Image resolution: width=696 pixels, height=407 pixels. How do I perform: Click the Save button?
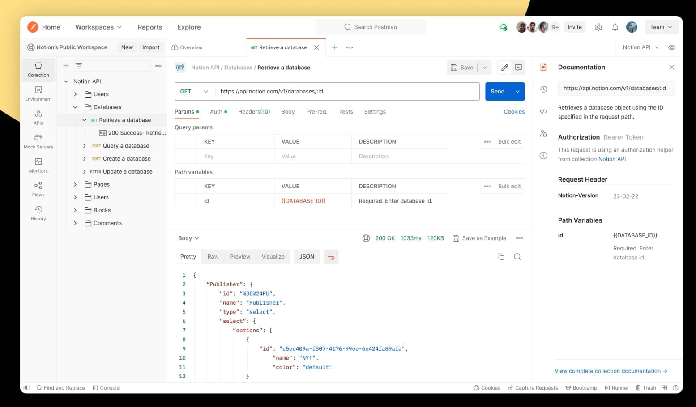tap(462, 68)
